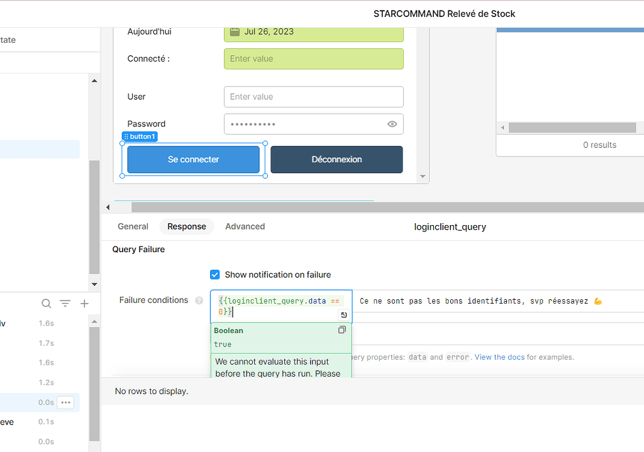Click the Connecté Enter value field
The image size is (644, 452).
coord(313,58)
